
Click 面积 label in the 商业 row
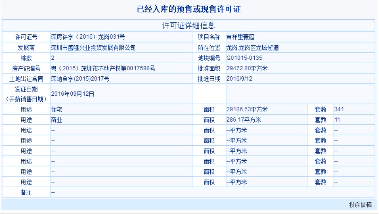[x=209, y=120]
